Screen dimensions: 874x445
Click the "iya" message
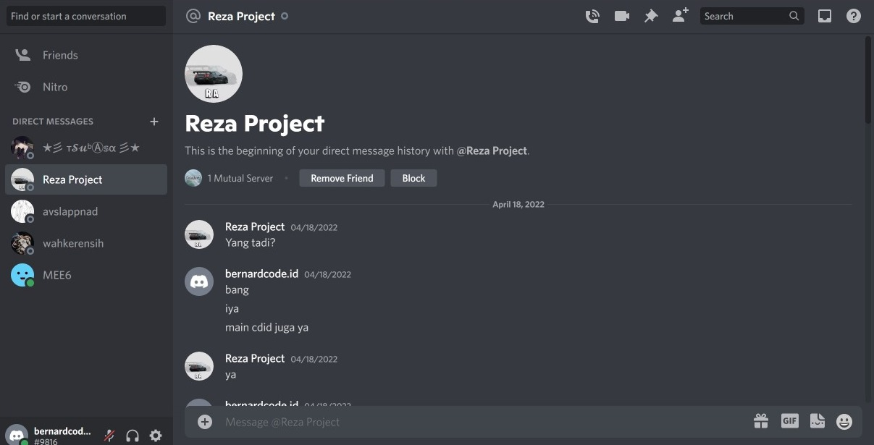(x=232, y=308)
